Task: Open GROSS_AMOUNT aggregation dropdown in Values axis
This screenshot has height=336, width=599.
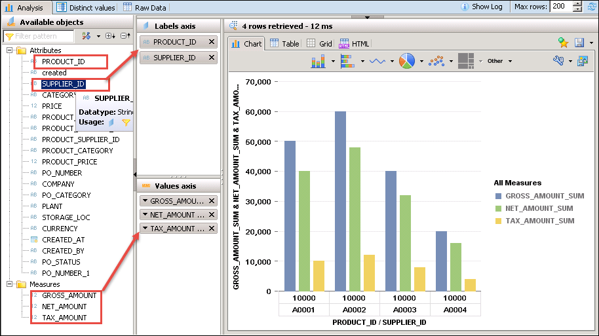Action: tap(145, 201)
